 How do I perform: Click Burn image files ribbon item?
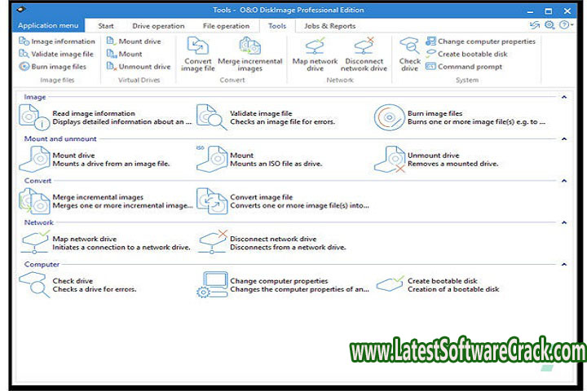click(53, 67)
